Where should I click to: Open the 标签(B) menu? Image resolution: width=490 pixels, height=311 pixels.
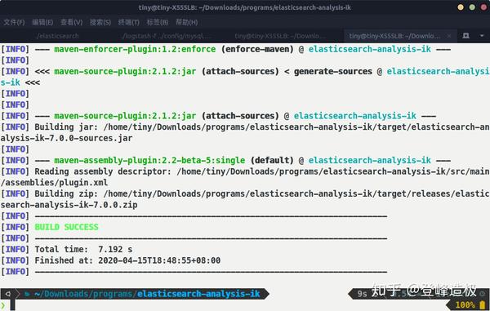point(158,22)
